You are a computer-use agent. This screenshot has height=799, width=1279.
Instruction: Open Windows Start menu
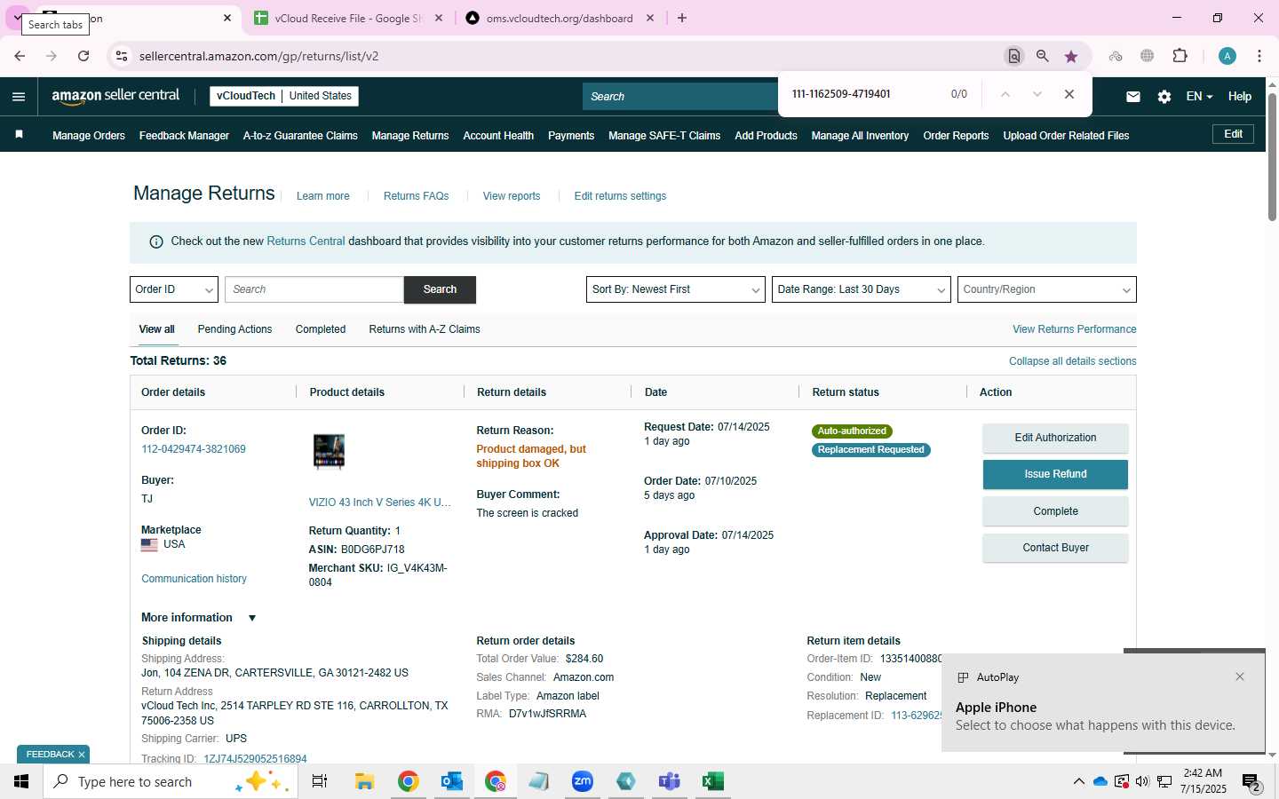(21, 781)
